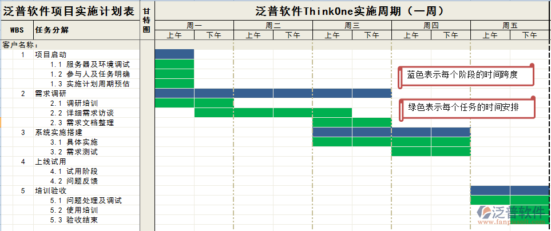
Task: Click the 任务分解 column header
Action: (x=87, y=30)
